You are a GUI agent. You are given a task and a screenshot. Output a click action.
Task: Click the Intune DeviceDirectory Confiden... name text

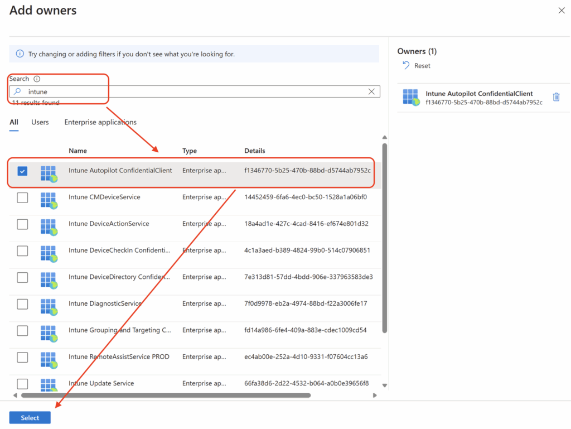119,277
